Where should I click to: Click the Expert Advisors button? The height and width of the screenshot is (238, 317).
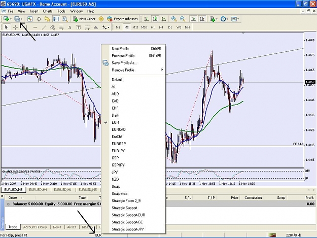[122, 19]
